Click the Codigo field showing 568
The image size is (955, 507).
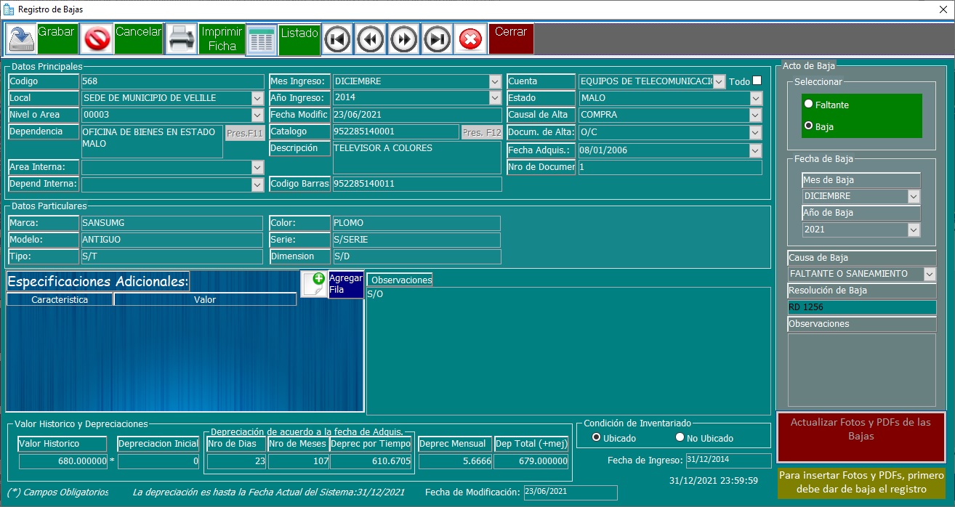pos(172,81)
